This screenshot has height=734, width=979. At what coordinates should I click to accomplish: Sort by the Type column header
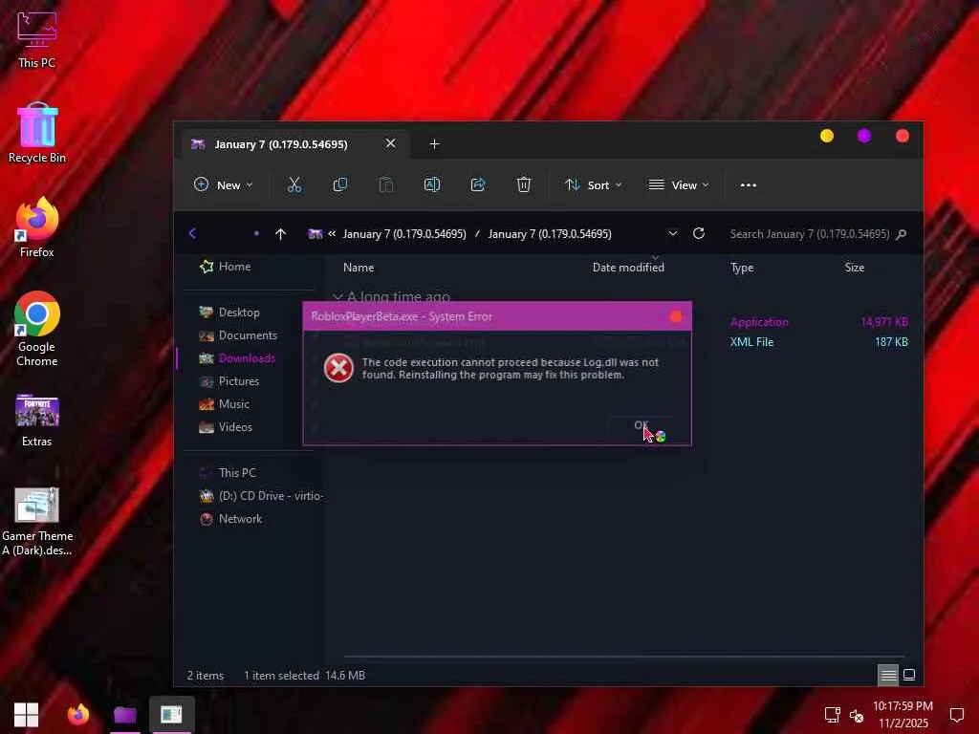point(742,268)
